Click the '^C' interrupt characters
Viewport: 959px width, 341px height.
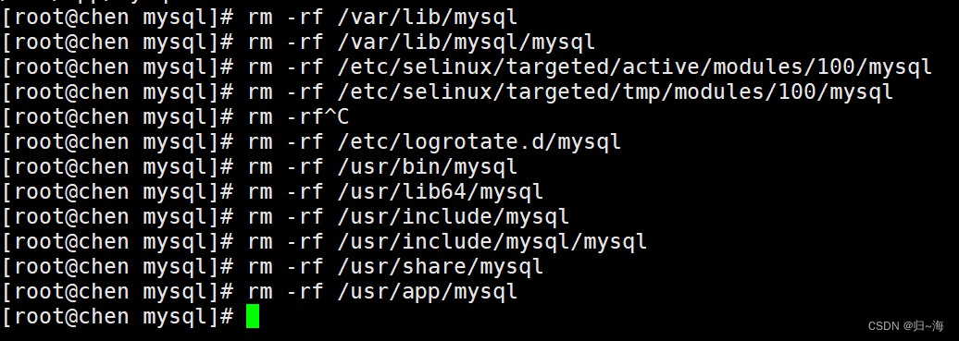click(x=336, y=116)
